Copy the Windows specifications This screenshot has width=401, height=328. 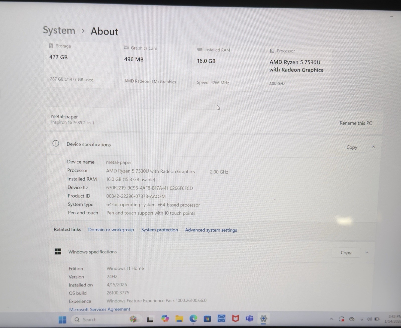point(346,253)
